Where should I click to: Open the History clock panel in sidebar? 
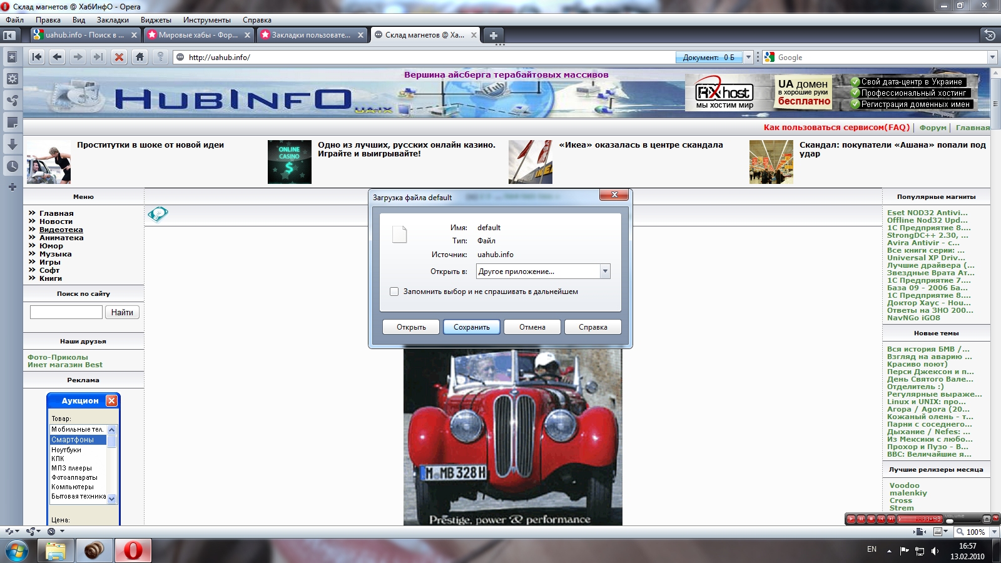click(x=12, y=166)
